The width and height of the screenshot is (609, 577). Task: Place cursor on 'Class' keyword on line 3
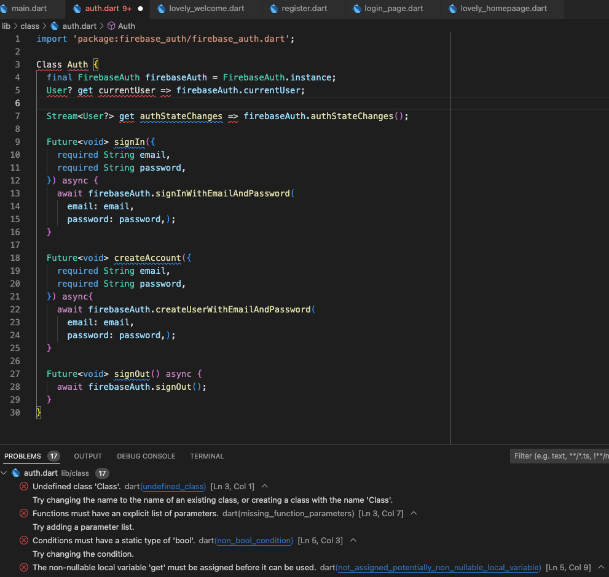tap(49, 64)
